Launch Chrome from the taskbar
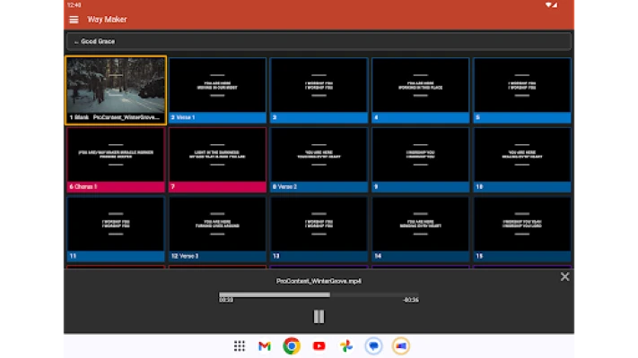Image resolution: width=638 pixels, height=358 pixels. click(x=292, y=345)
